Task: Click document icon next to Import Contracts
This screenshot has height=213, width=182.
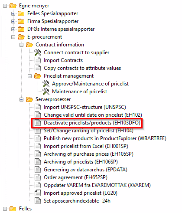Action: click(38, 60)
